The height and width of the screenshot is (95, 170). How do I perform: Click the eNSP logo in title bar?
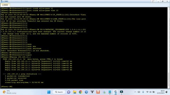[2, 1]
